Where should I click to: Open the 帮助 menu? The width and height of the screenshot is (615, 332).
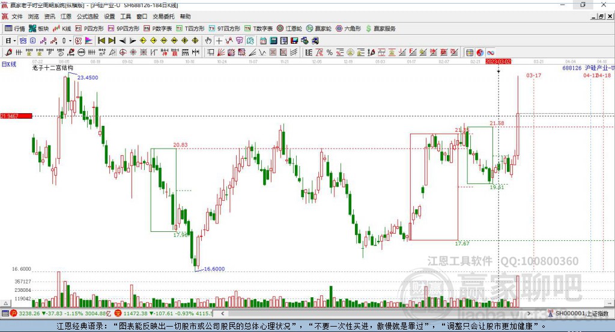[x=185, y=16]
